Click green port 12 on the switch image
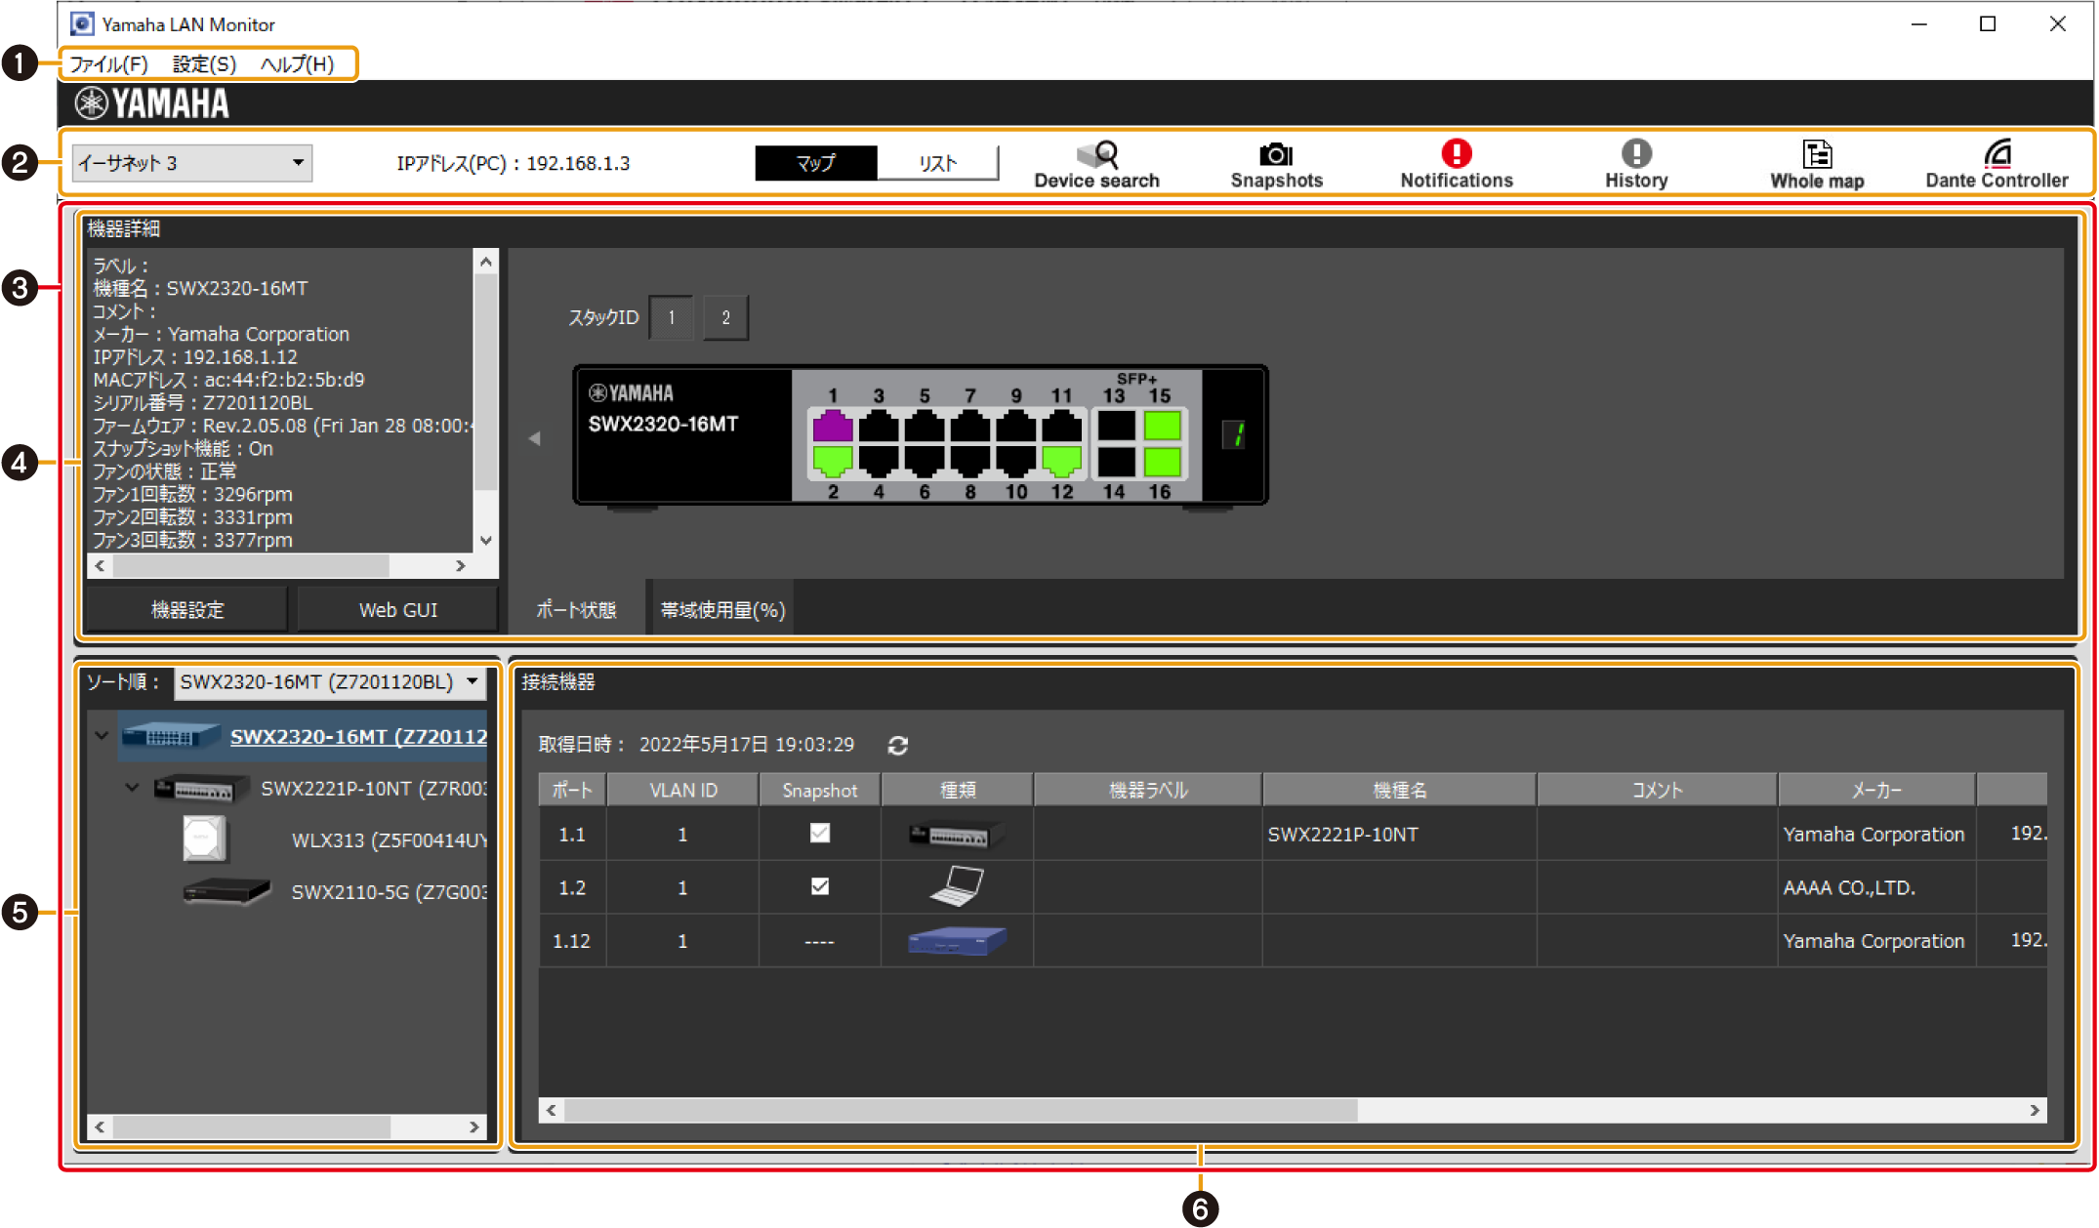This screenshot has height=1228, width=2099. pos(1061,461)
